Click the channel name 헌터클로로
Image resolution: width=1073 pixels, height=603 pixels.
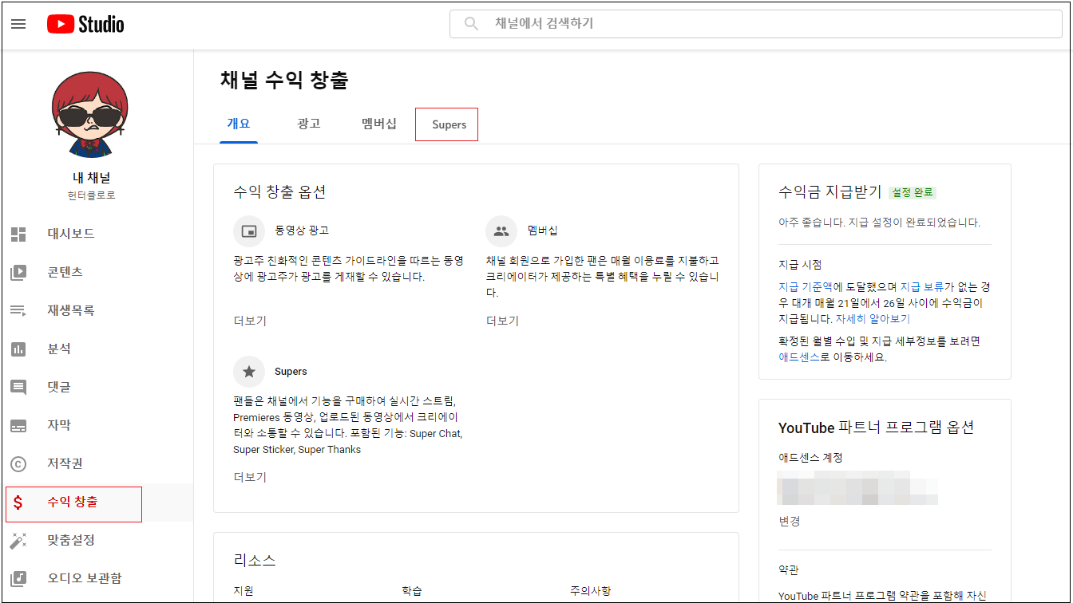coord(91,195)
